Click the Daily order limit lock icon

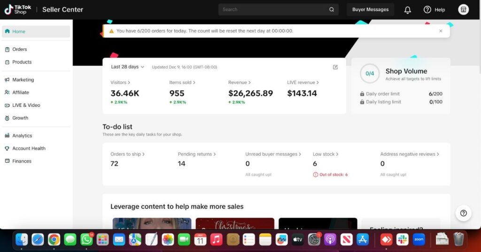coord(362,94)
